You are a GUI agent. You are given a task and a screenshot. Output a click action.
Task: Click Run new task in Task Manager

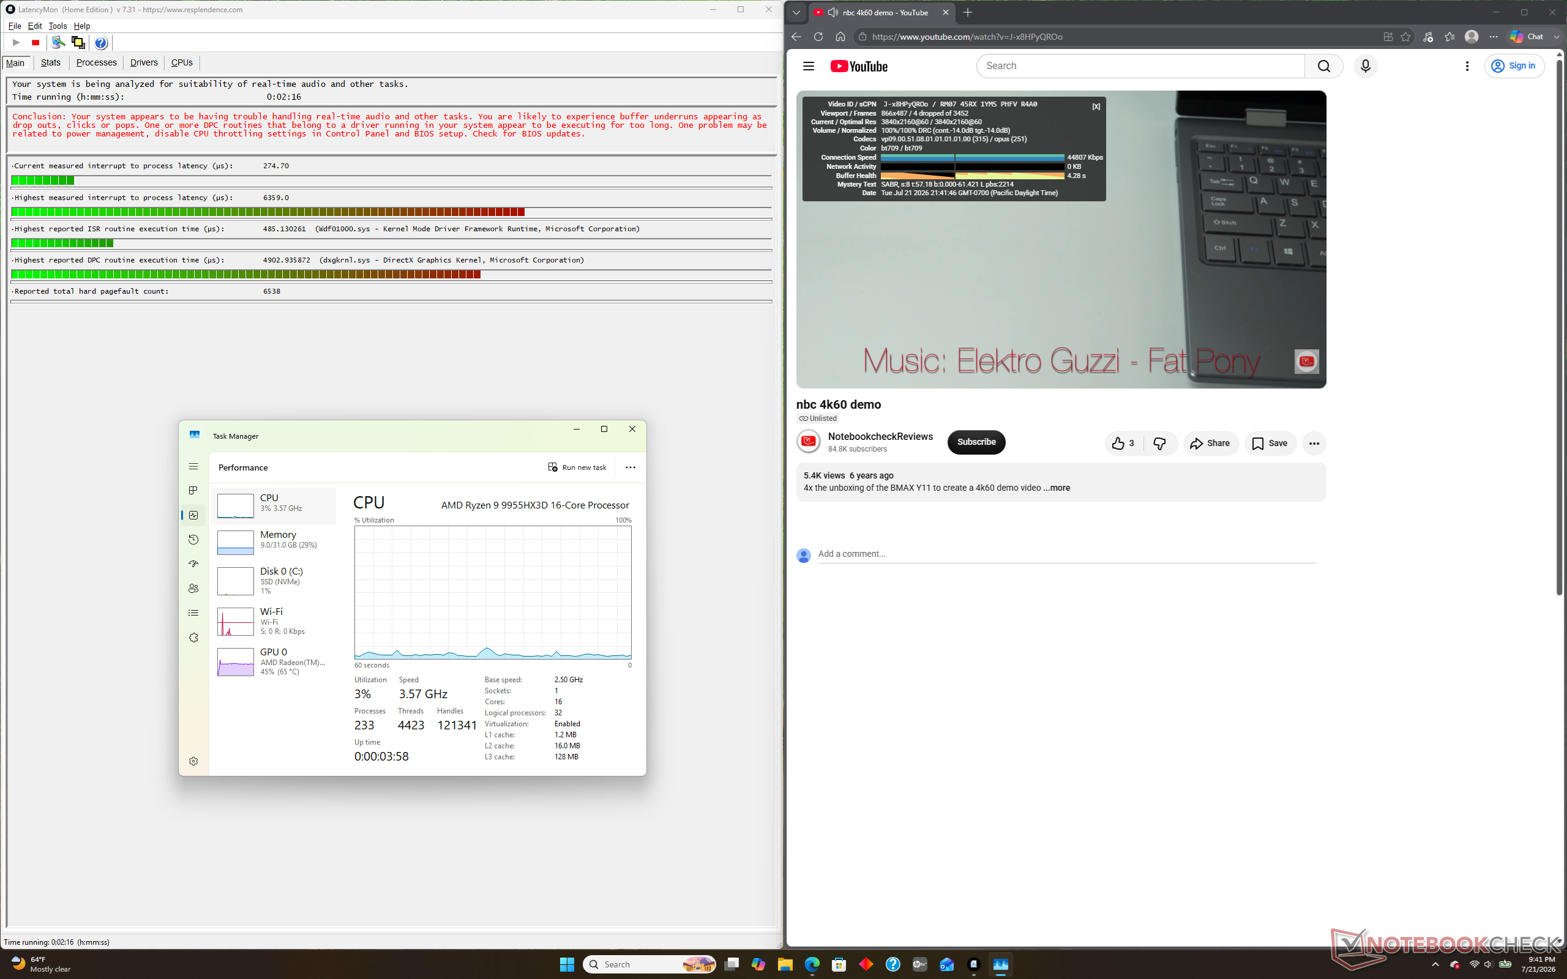click(x=578, y=467)
